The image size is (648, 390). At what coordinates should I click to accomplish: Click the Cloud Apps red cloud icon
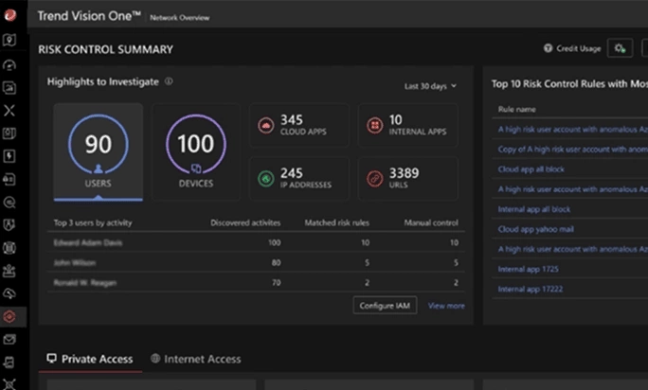[x=265, y=125]
